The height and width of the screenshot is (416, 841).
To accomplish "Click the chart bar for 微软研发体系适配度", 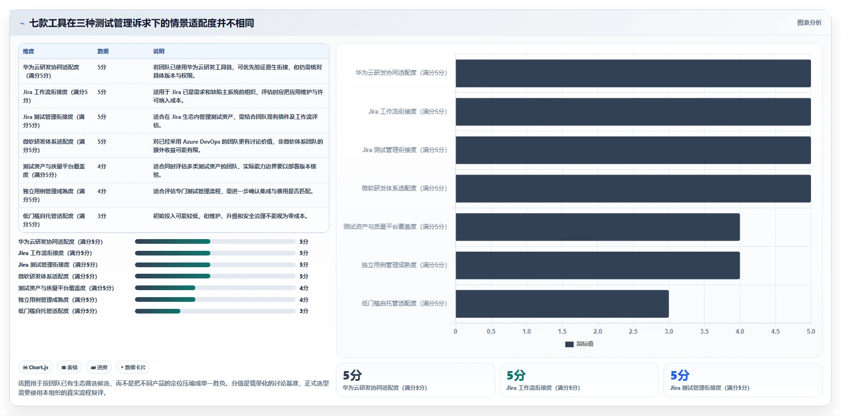I will [x=633, y=189].
